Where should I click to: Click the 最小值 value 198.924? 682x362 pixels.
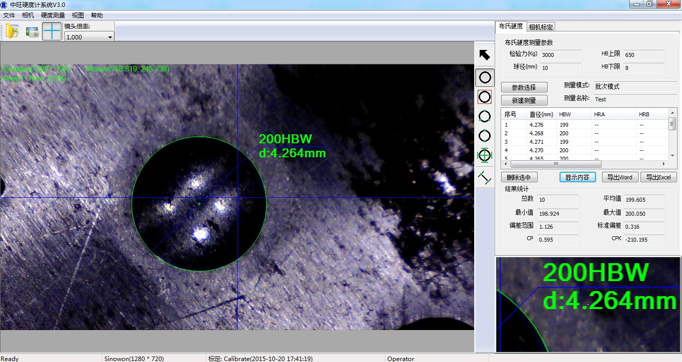558,214
